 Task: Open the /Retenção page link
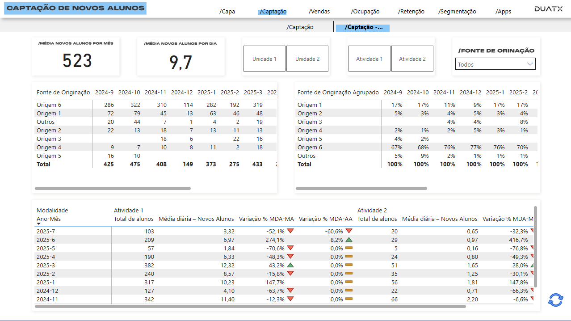[x=411, y=11]
